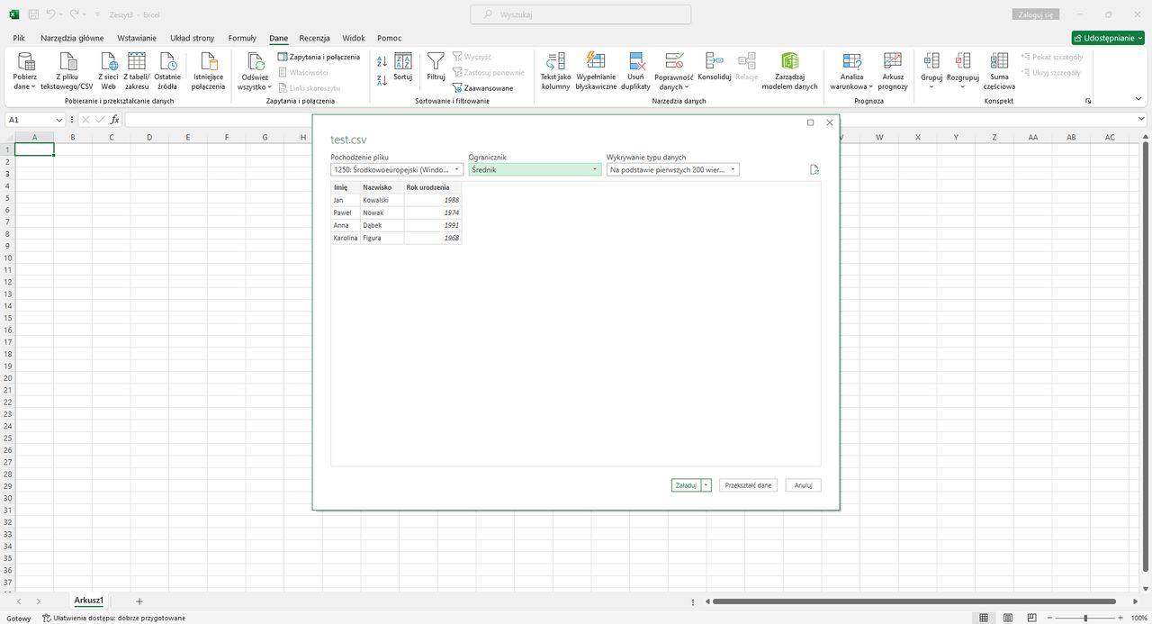Image resolution: width=1152 pixels, height=624 pixels.
Task: Open the Pochodzenie pliku encoding dropdown
Action: pyautogui.click(x=397, y=169)
